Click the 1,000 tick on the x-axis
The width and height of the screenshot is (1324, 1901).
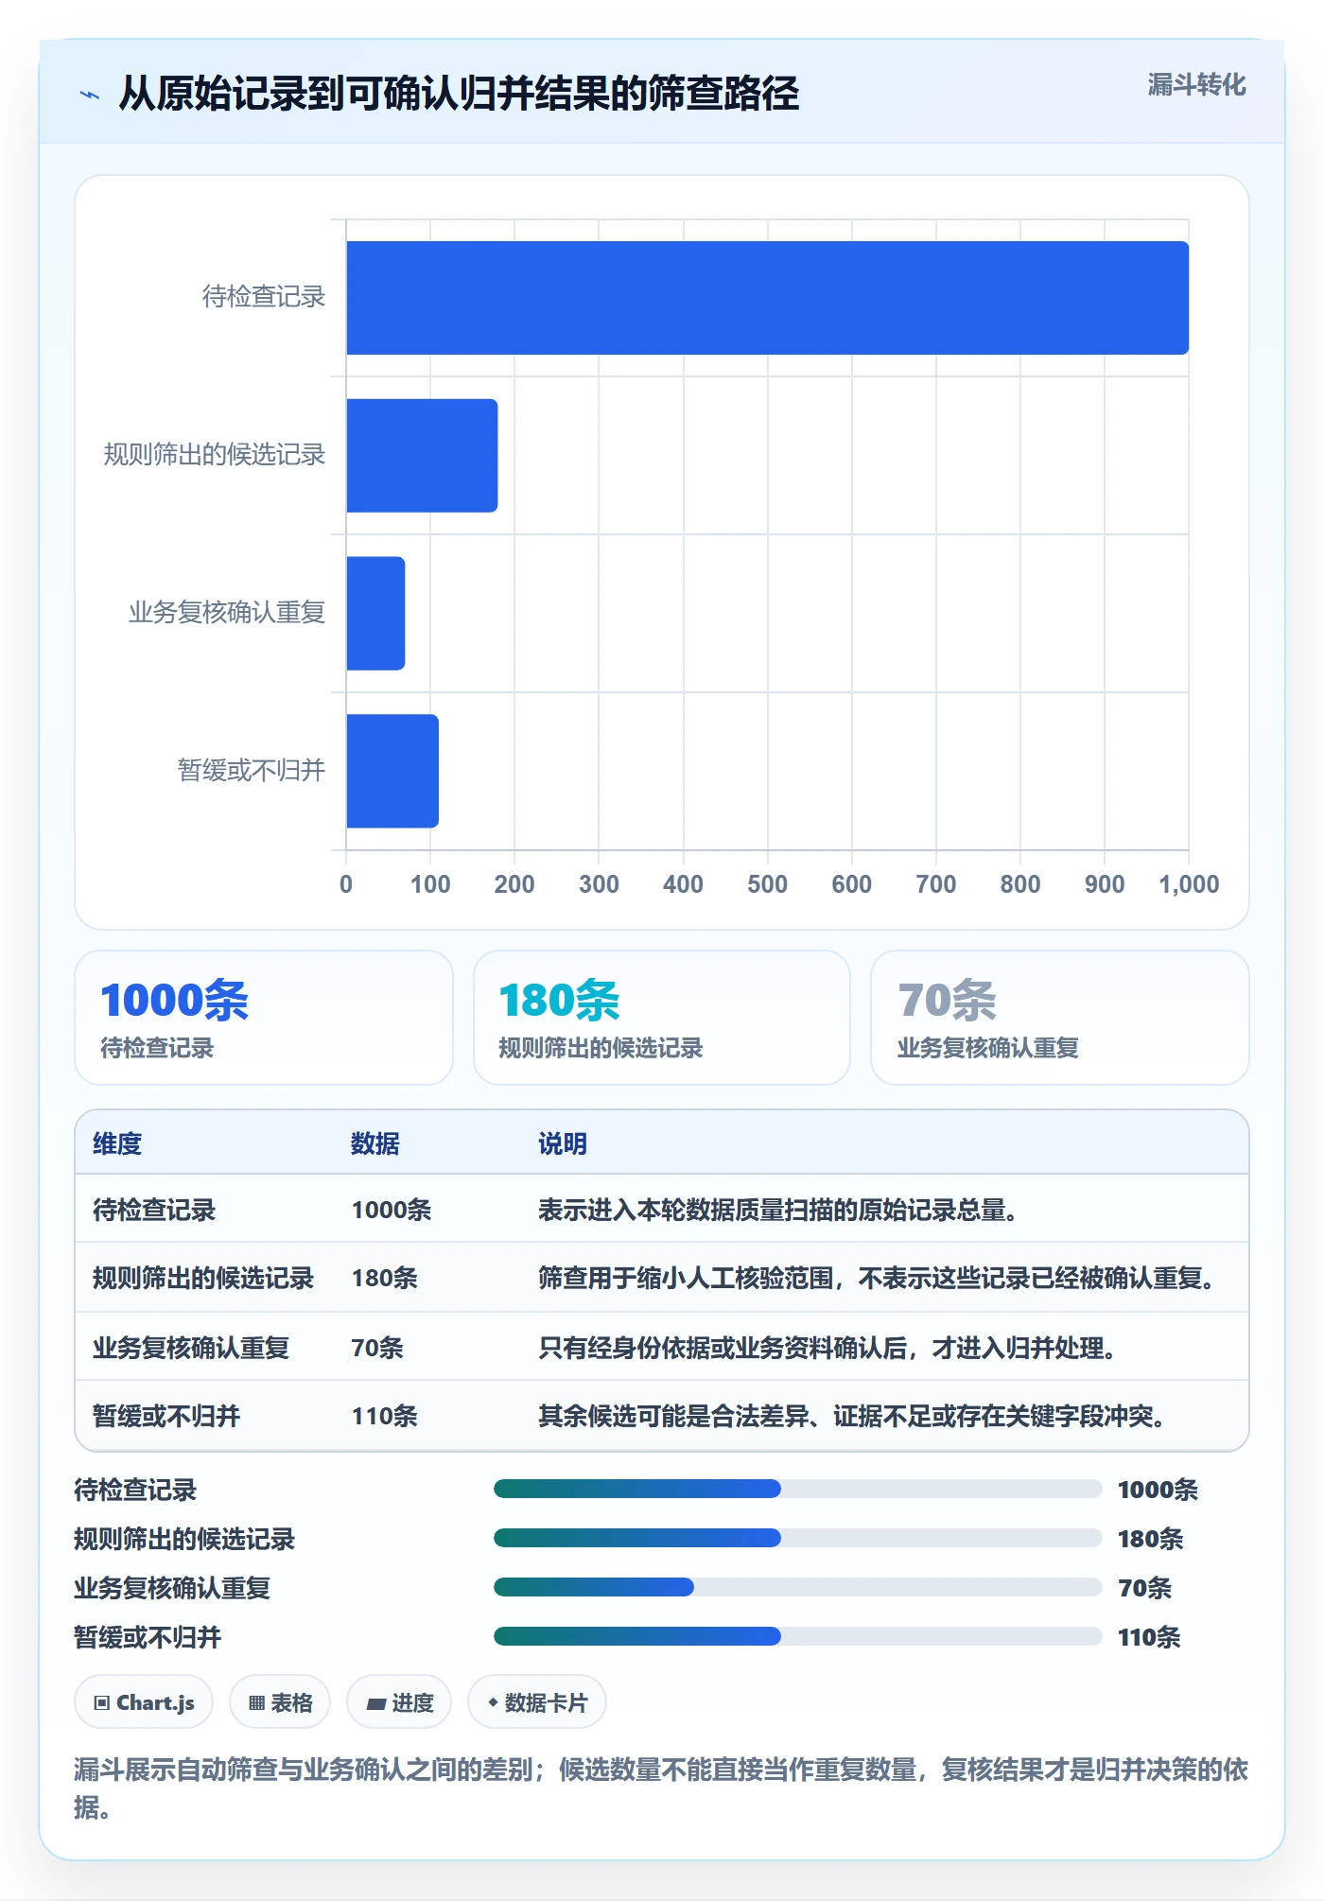[1189, 884]
